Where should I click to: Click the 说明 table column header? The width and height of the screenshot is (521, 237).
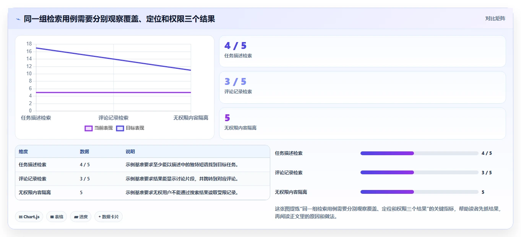130,152
